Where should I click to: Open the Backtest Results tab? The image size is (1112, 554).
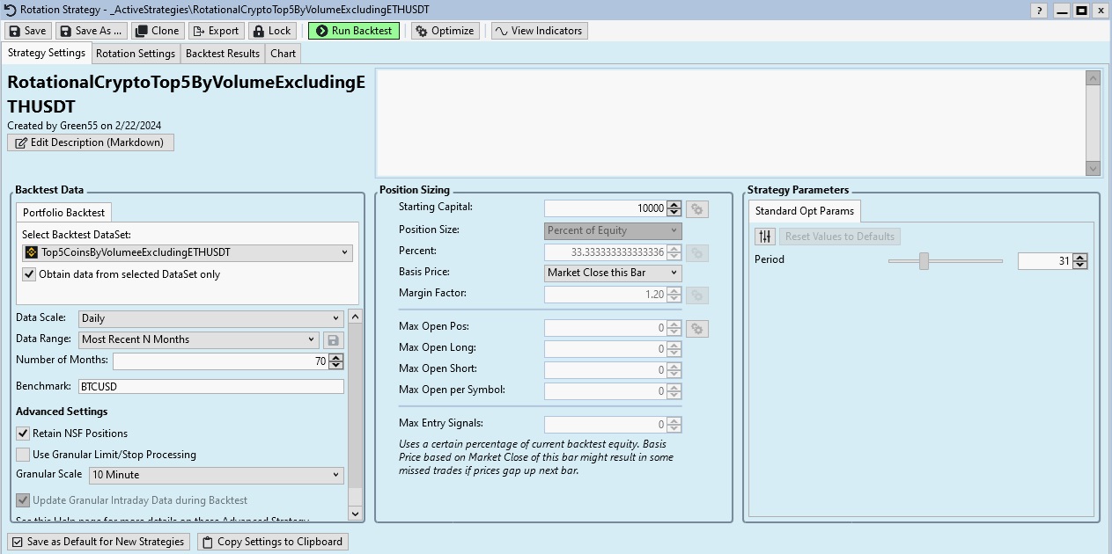point(223,54)
